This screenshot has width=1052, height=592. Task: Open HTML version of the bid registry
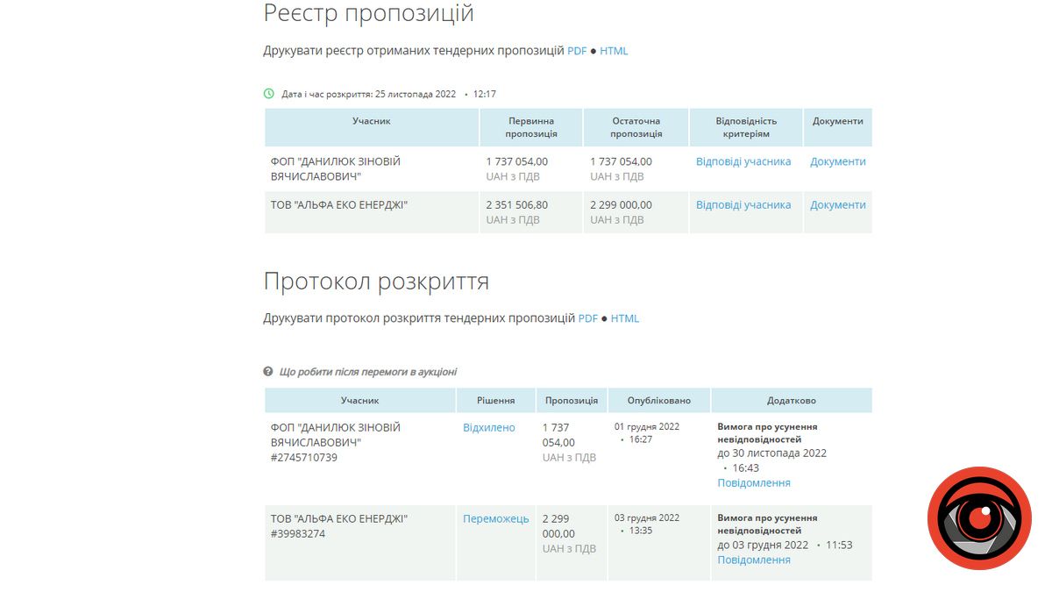(x=614, y=51)
